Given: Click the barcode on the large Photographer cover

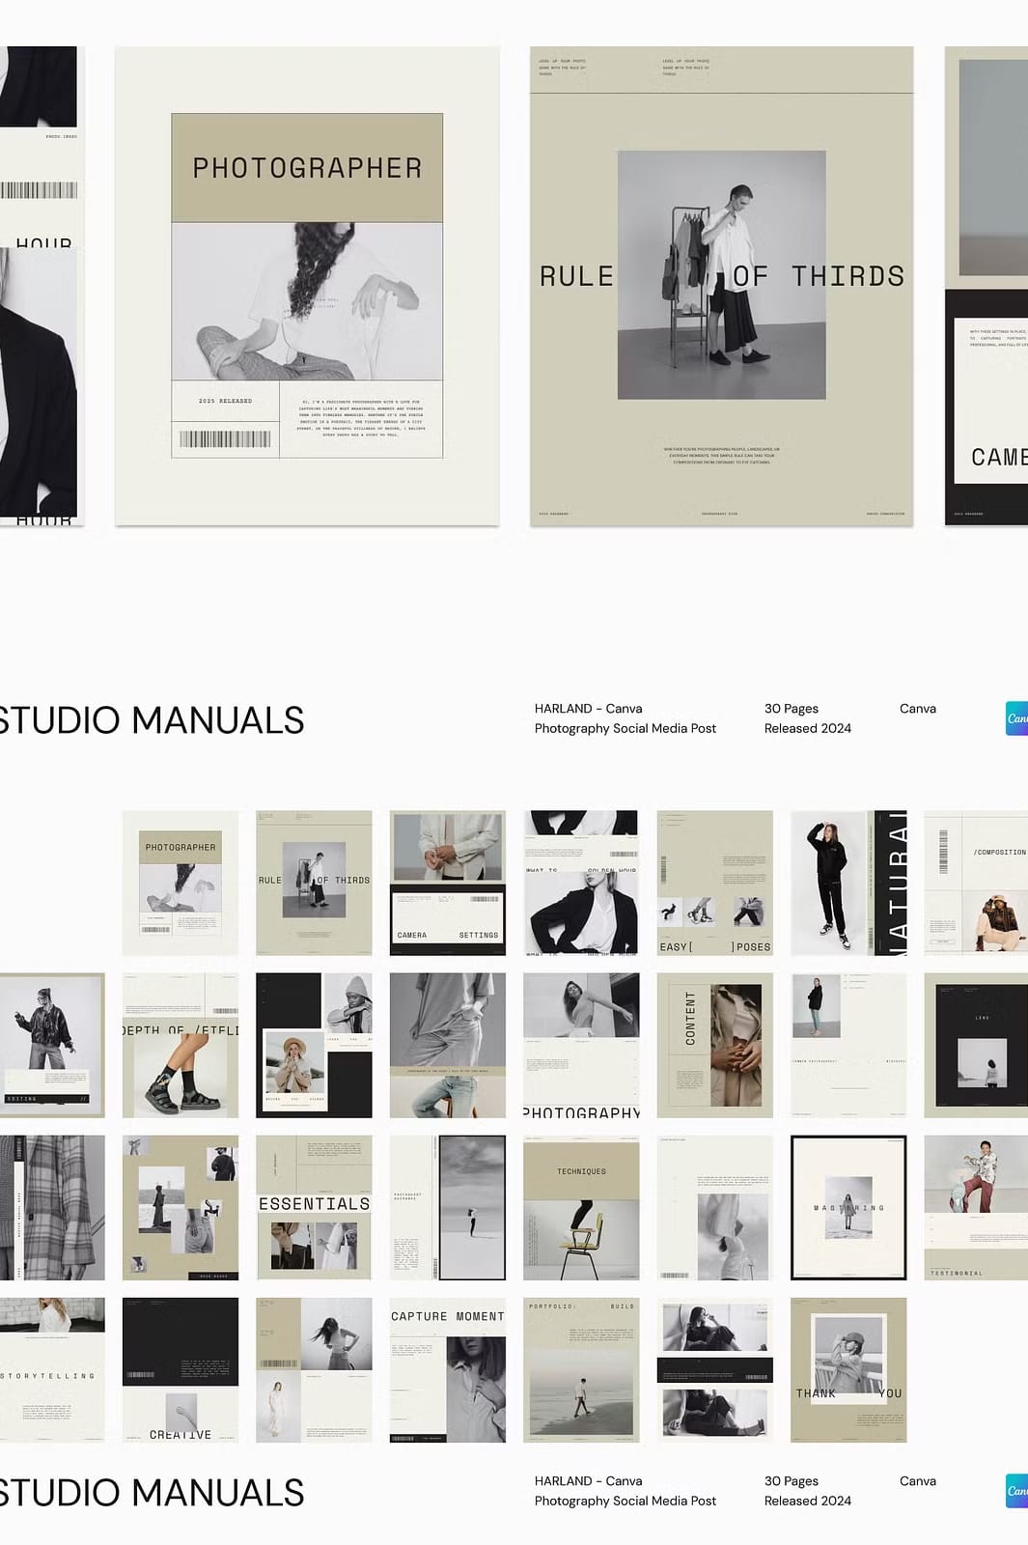Looking at the screenshot, I should 225,439.
